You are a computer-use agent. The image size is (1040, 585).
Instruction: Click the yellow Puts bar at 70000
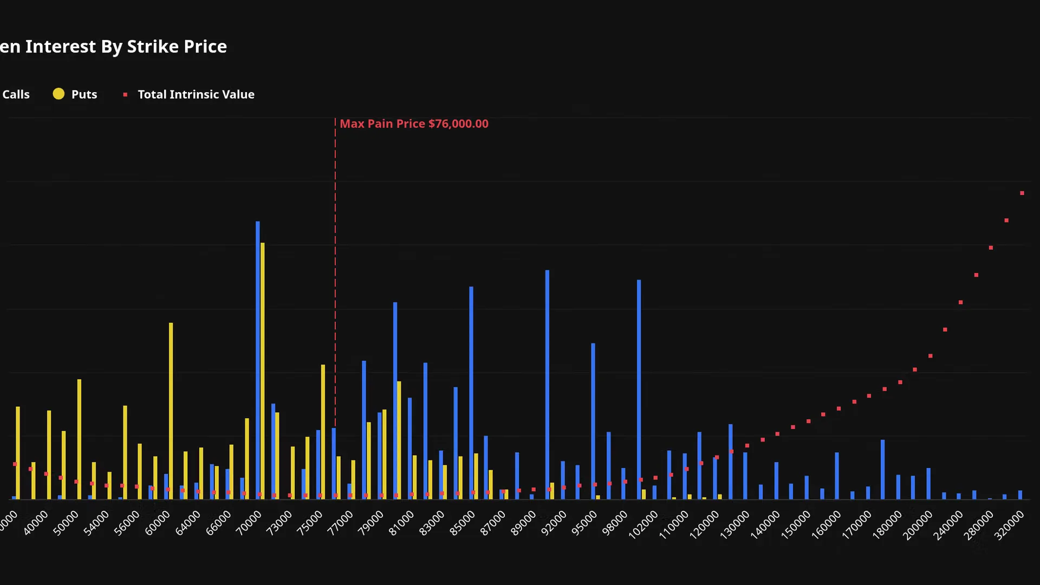tap(263, 370)
